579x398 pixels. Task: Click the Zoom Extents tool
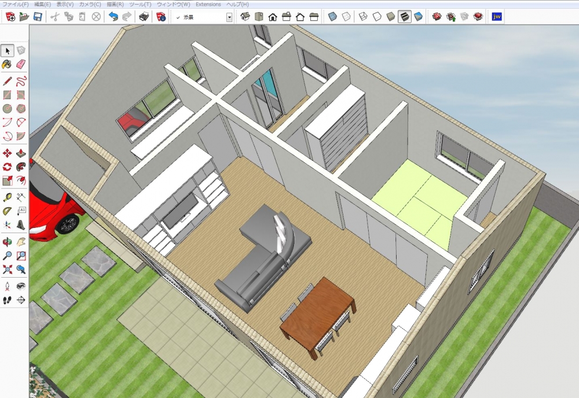pos(8,269)
